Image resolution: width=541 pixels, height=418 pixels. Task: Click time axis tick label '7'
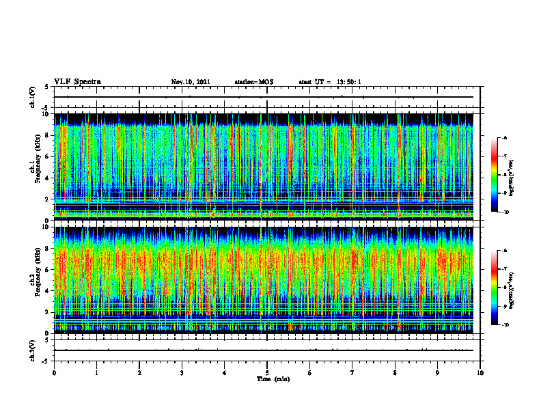coord(352,373)
